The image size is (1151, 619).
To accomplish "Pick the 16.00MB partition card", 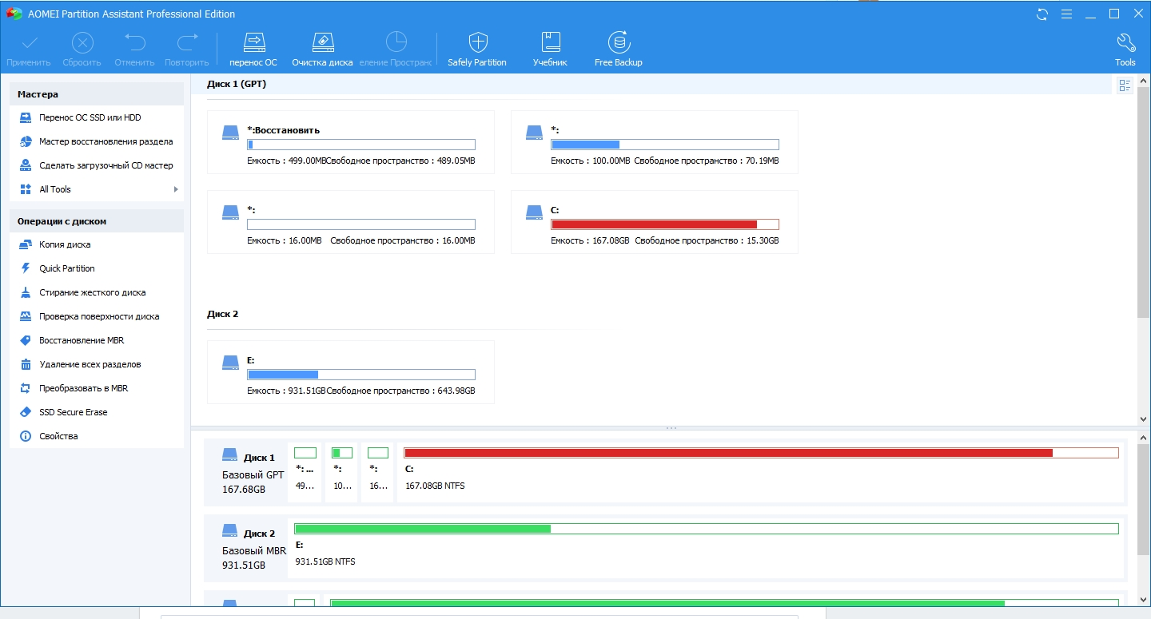I will point(351,222).
